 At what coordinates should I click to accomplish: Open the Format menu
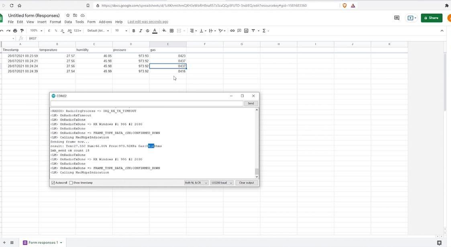55,22
